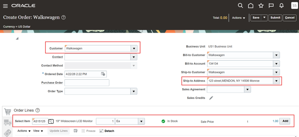Open the unit of measure Ea dropdown

point(141,121)
